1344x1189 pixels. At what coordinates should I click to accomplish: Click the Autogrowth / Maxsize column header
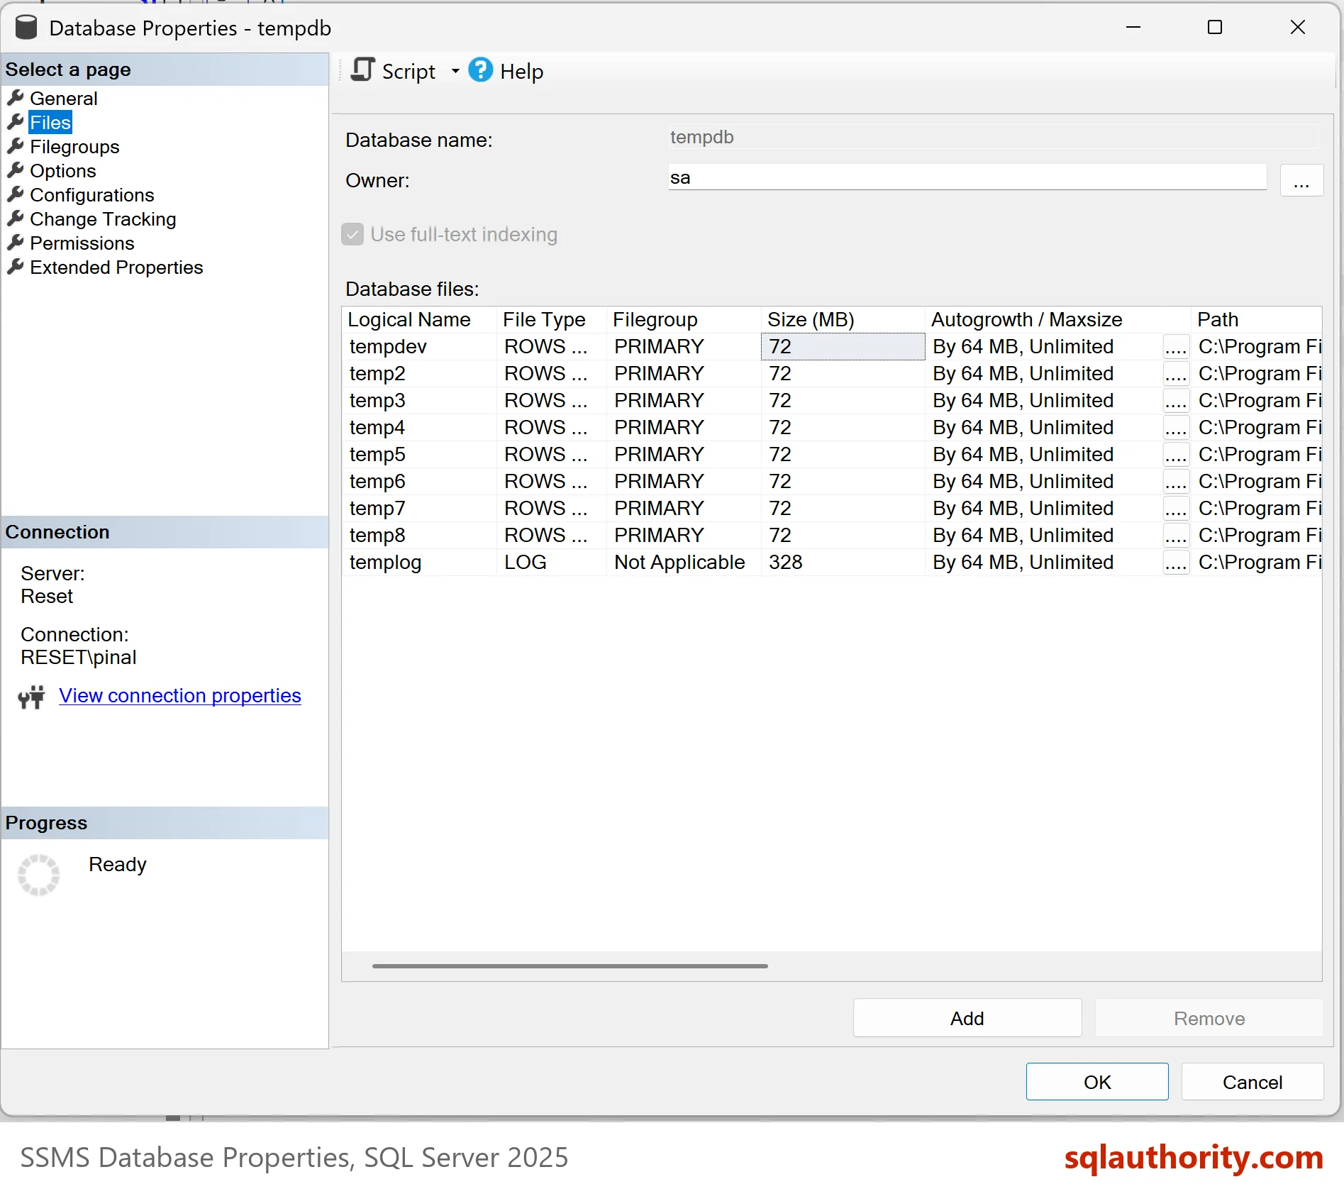coord(1057,320)
